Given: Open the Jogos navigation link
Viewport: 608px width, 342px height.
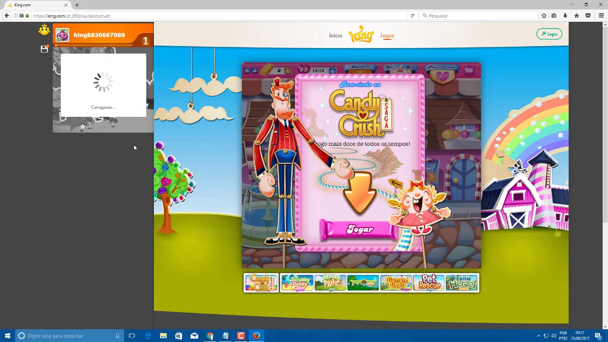Looking at the screenshot, I should pyautogui.click(x=387, y=36).
